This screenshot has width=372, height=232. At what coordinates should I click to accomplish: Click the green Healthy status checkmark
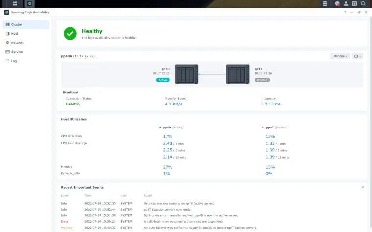point(70,33)
